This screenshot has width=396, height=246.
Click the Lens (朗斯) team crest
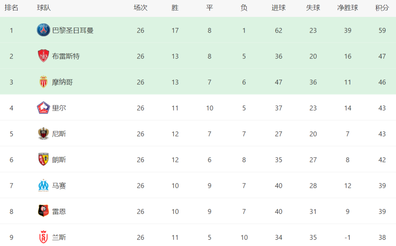click(x=43, y=159)
